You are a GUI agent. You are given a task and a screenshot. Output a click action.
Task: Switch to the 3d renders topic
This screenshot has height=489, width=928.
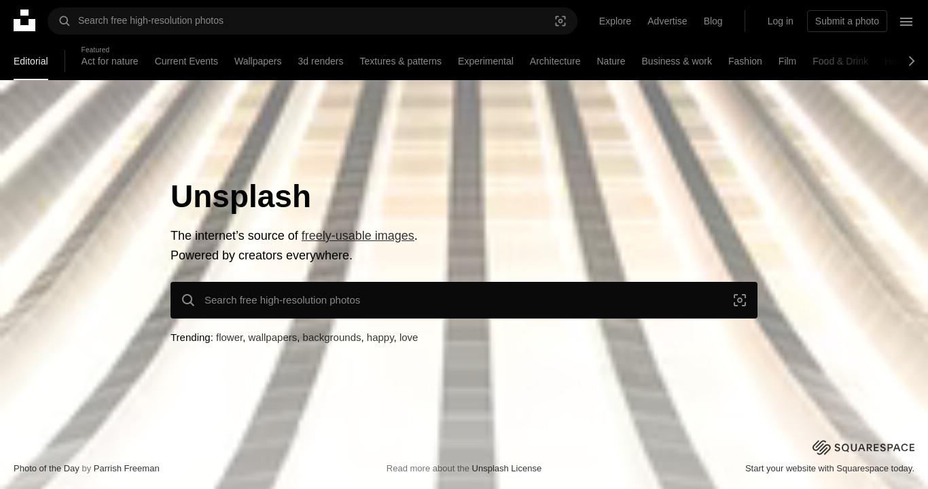[x=320, y=61]
